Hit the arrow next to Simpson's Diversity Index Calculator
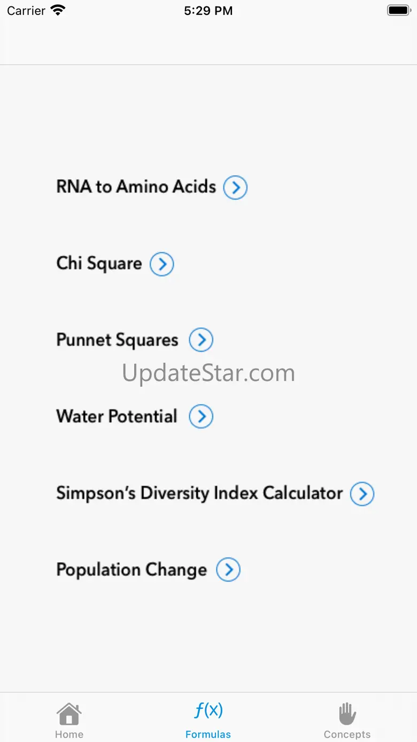417x742 pixels. pos(362,494)
